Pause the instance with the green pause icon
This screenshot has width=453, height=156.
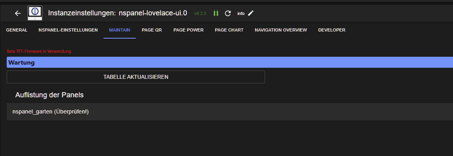(x=216, y=13)
